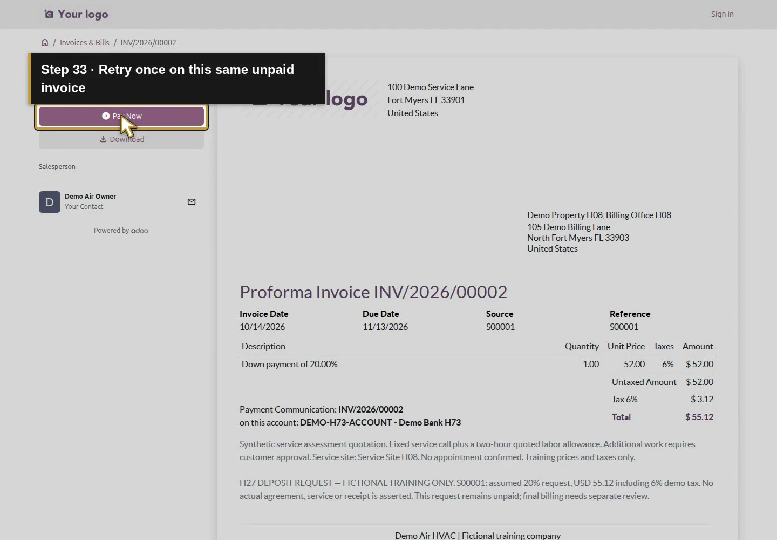Click the invoice date 10/14/2026

(262, 327)
